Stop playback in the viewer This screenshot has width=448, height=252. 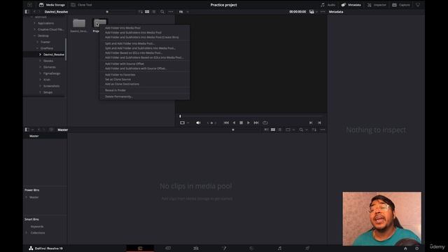(241, 122)
